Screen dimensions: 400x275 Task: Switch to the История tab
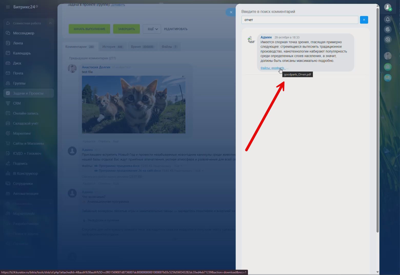113,47
